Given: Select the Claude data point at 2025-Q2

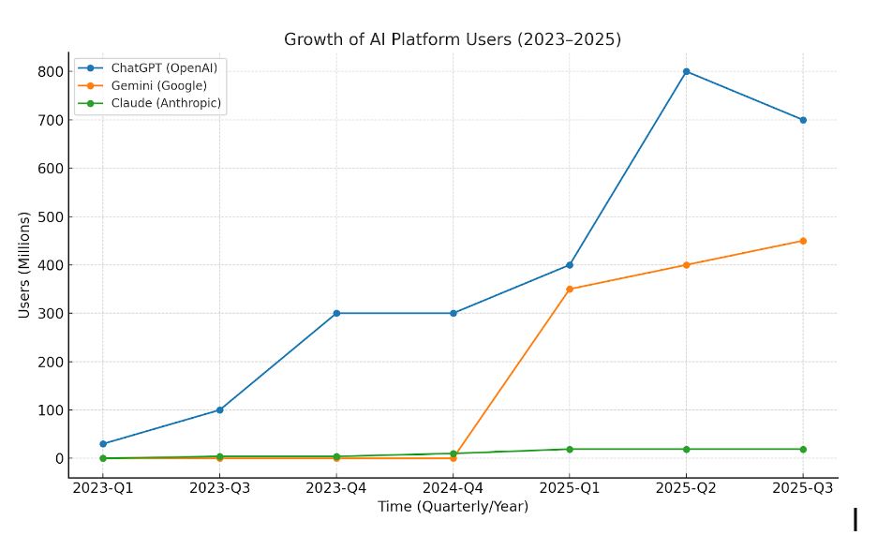Looking at the screenshot, I should click(x=686, y=450).
